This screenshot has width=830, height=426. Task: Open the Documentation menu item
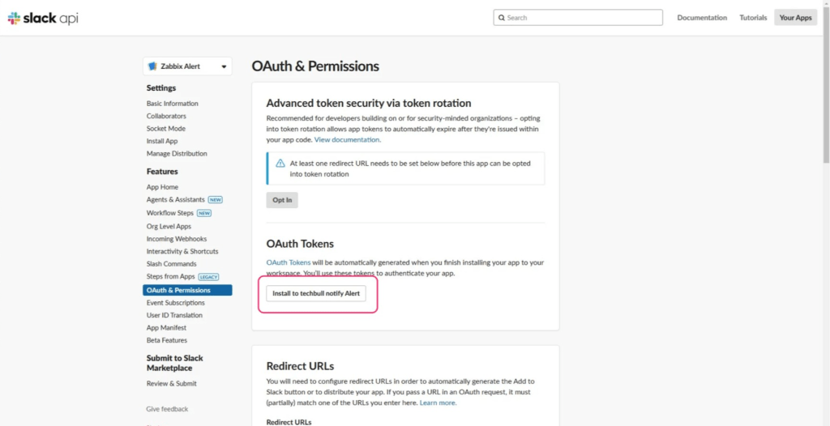click(702, 18)
